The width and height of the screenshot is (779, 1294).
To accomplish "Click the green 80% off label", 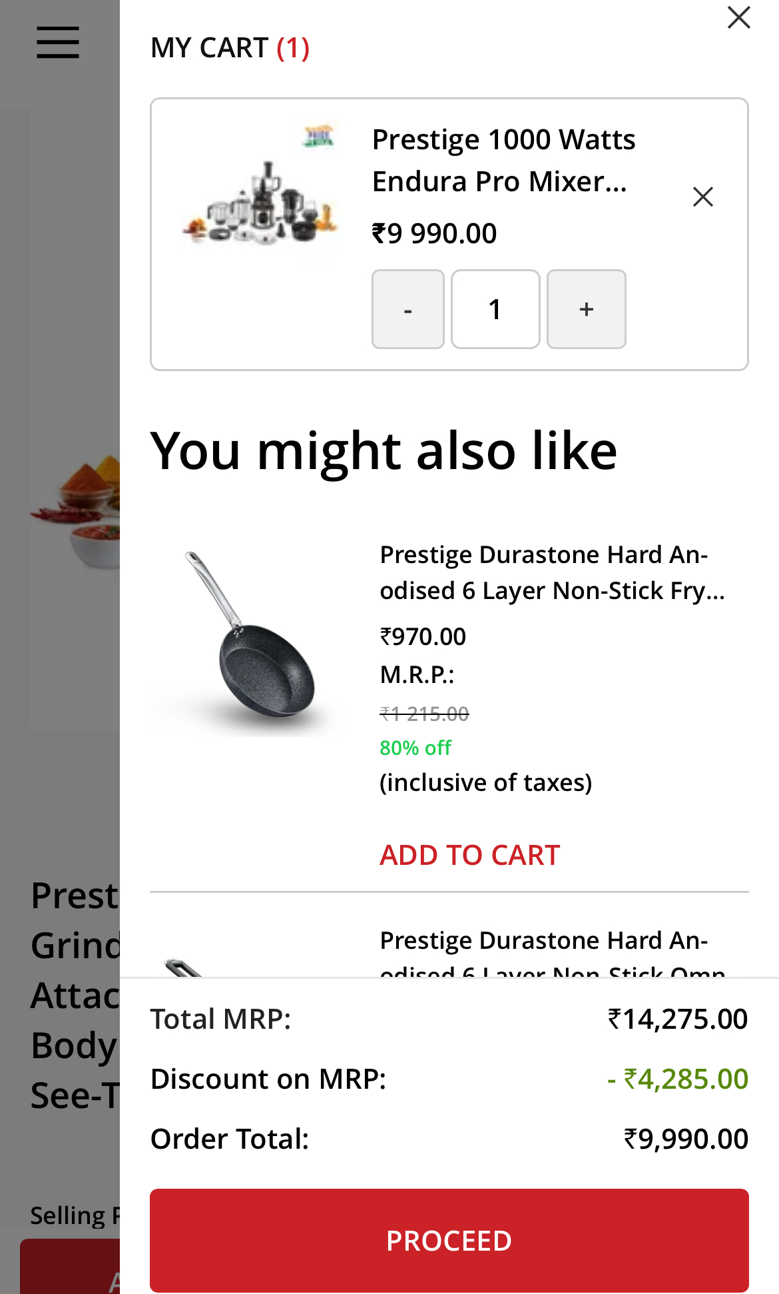I will point(415,748).
